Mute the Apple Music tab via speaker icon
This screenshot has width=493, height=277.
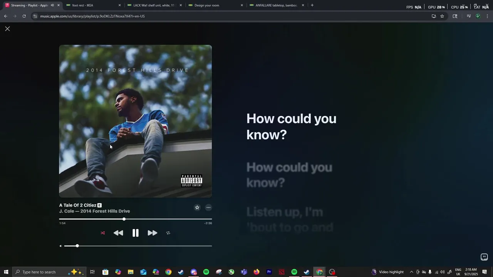(52, 5)
